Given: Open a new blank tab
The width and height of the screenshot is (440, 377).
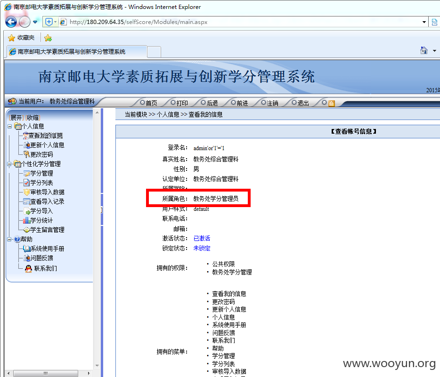Looking at the screenshot, I should pos(154,52).
